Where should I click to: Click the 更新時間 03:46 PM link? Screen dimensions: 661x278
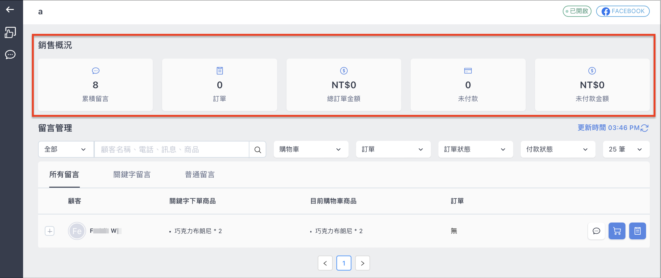(x=608, y=128)
